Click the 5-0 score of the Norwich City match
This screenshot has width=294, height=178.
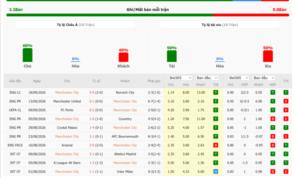[x=92, y=92]
